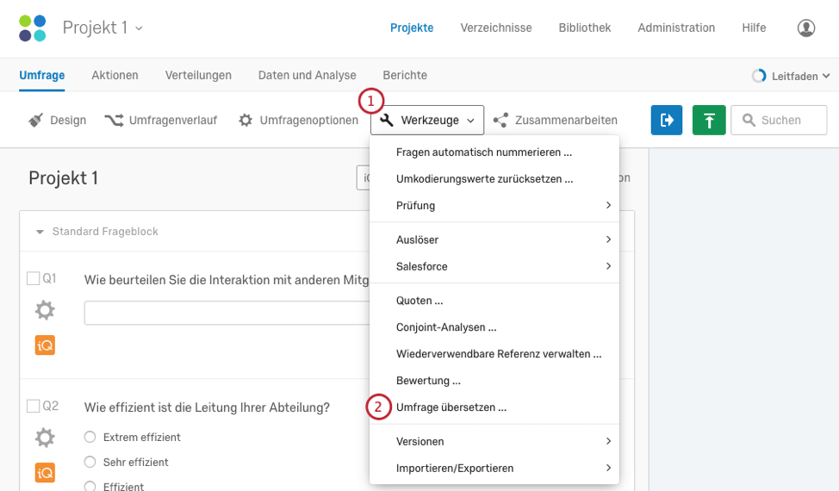The width and height of the screenshot is (839, 491).
Task: Open the Umfragenverlauf survey flow
Action: 160,121
